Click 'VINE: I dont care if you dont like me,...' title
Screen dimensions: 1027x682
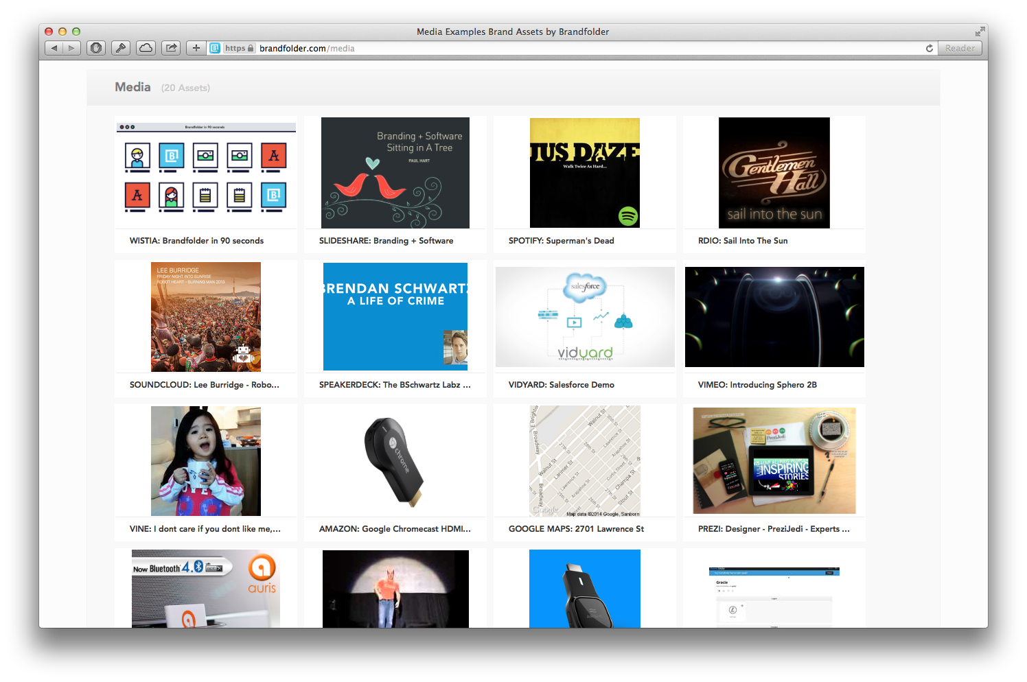pyautogui.click(x=205, y=529)
